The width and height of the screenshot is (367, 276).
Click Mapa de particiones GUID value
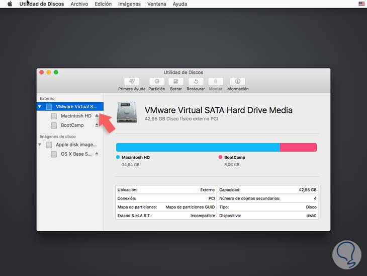coord(190,207)
